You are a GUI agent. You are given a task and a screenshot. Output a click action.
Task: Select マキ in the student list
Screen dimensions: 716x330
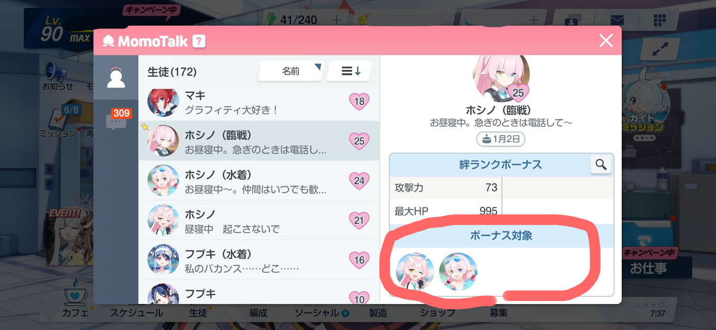tap(259, 102)
